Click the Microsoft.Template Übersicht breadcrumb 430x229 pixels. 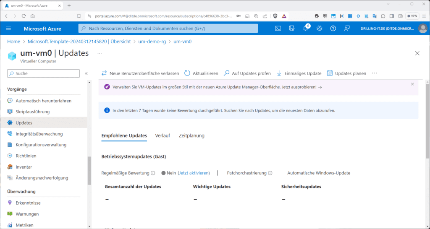click(x=79, y=42)
